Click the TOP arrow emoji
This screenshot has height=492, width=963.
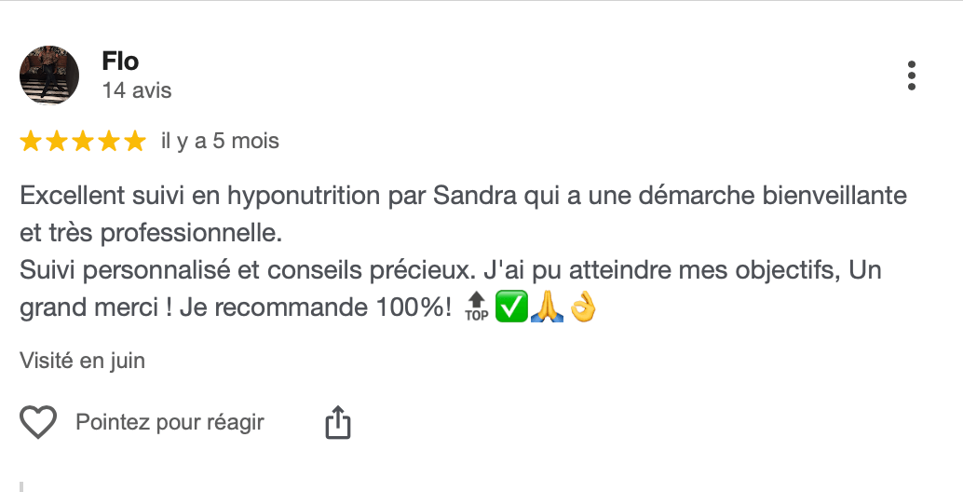(476, 307)
